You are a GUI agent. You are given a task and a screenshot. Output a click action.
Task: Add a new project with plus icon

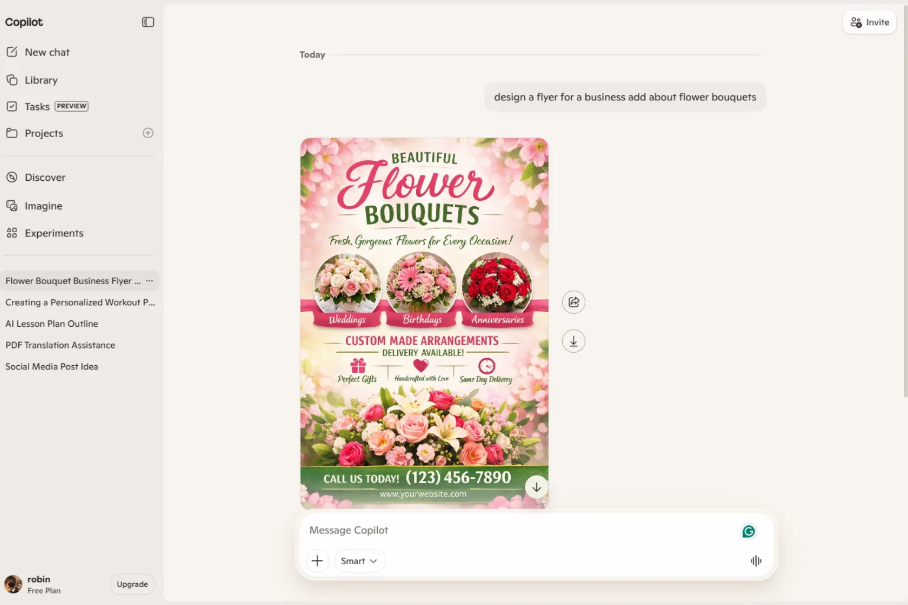[x=148, y=133]
